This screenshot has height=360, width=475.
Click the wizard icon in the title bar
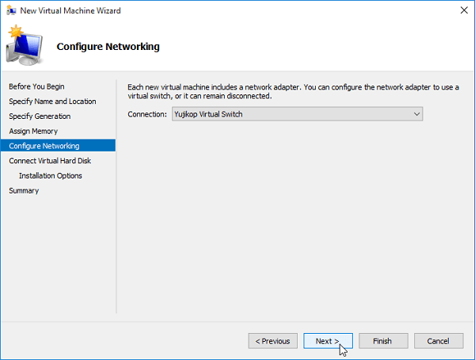click(11, 10)
